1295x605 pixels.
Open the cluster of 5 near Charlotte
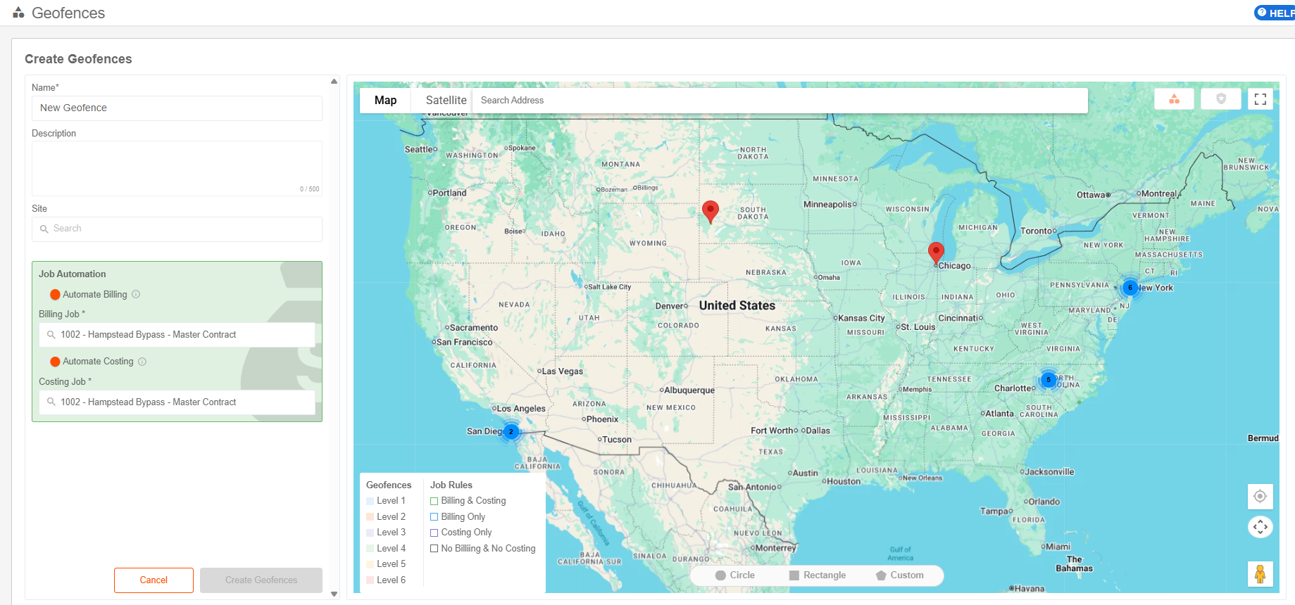tap(1049, 380)
